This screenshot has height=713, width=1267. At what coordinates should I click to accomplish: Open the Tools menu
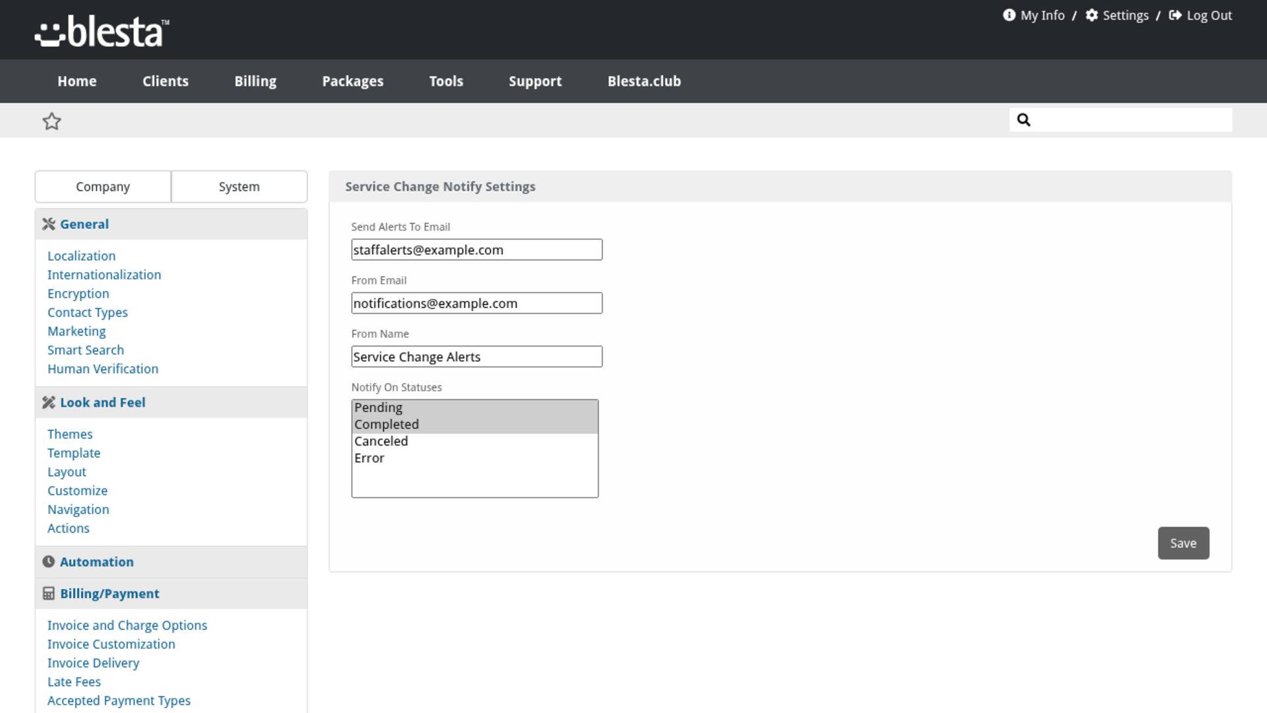[446, 81]
